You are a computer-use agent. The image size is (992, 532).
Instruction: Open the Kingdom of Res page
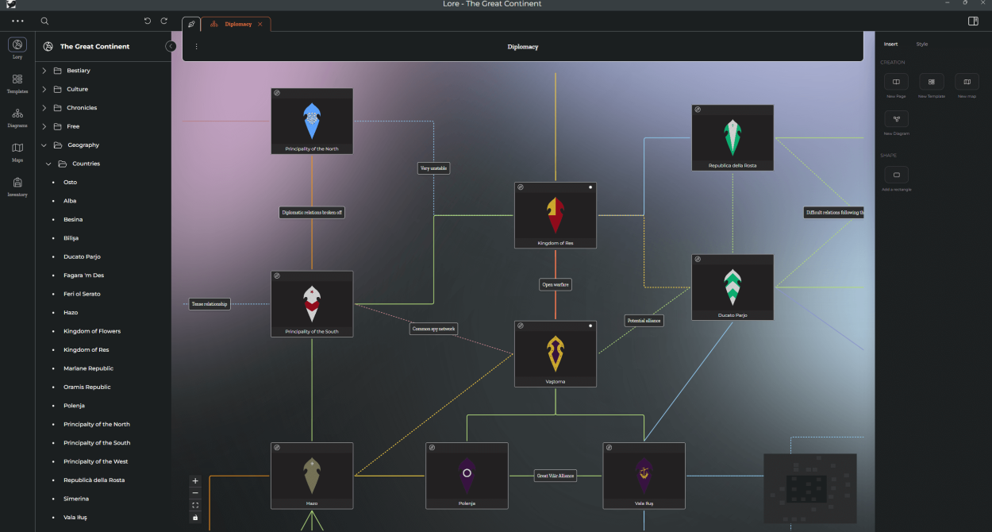point(86,350)
